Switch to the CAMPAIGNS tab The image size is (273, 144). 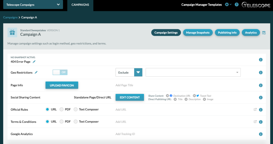click(80, 5)
